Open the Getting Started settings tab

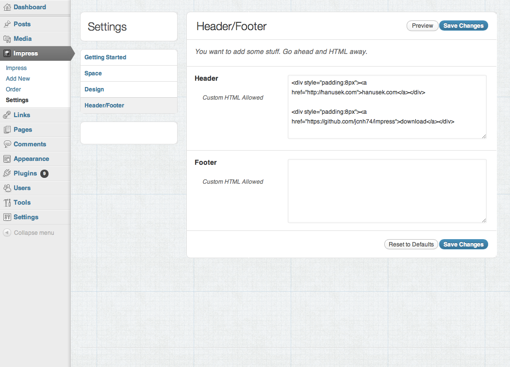click(x=105, y=57)
